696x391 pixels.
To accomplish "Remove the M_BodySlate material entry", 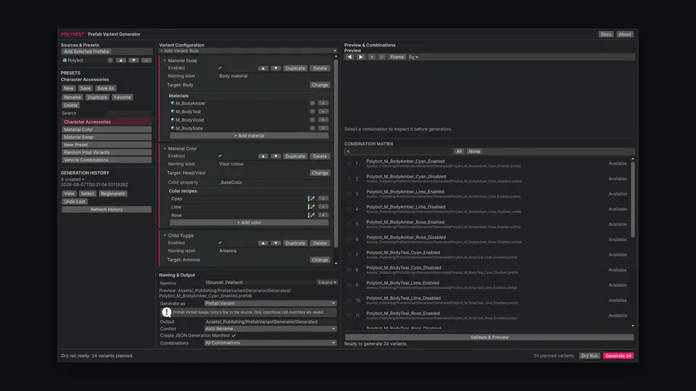I will pos(323,128).
